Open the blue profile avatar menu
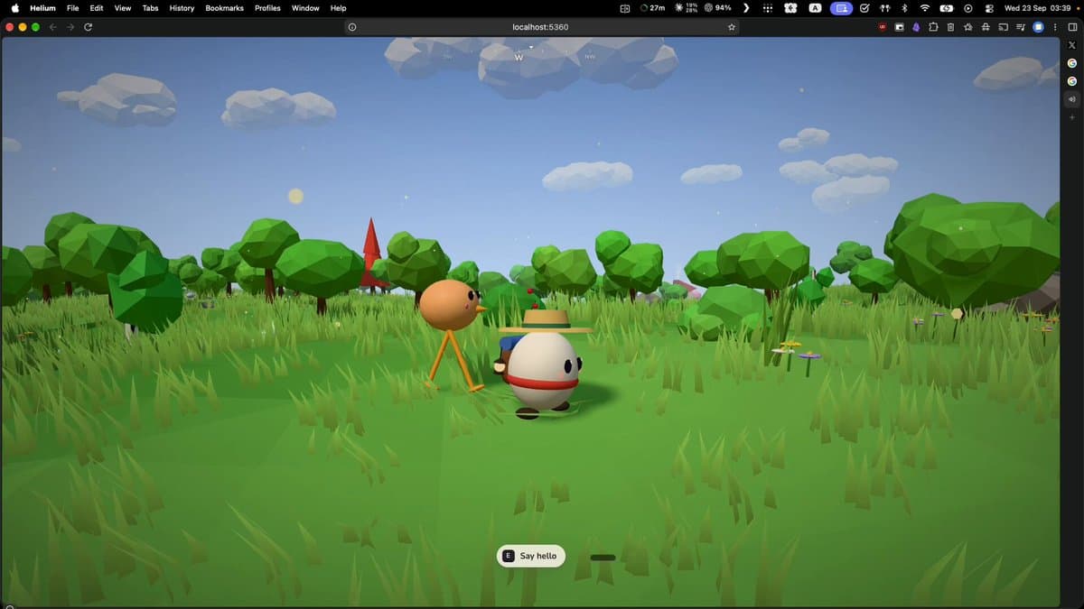The width and height of the screenshot is (1084, 609). [x=1038, y=27]
